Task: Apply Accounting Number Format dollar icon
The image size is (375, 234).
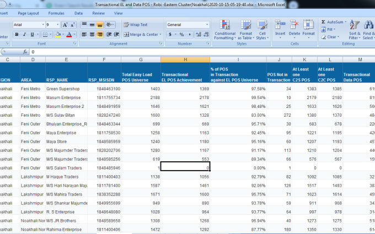Action: click(170, 35)
